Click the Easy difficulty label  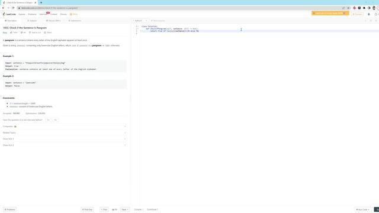point(5,33)
